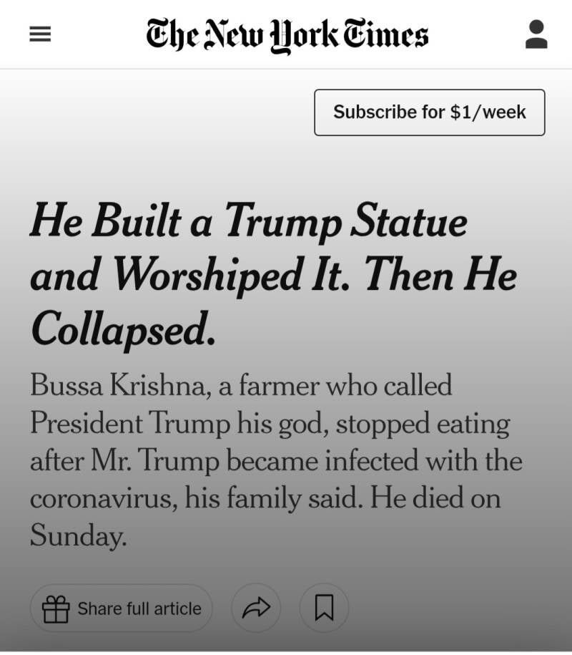Image resolution: width=572 pixels, height=655 pixels.
Task: Click the gift box icon
Action: [x=56, y=608]
